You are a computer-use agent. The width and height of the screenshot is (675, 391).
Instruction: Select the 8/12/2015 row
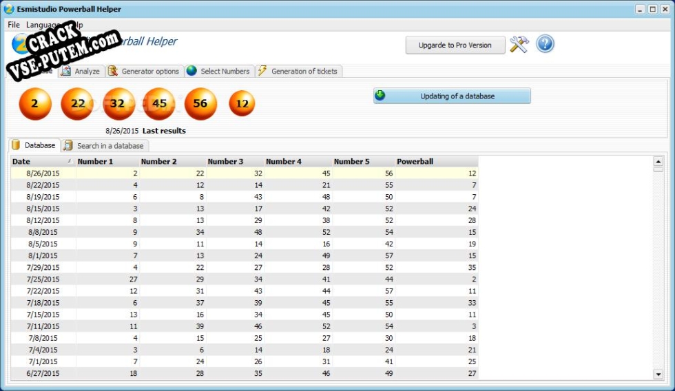(244, 220)
